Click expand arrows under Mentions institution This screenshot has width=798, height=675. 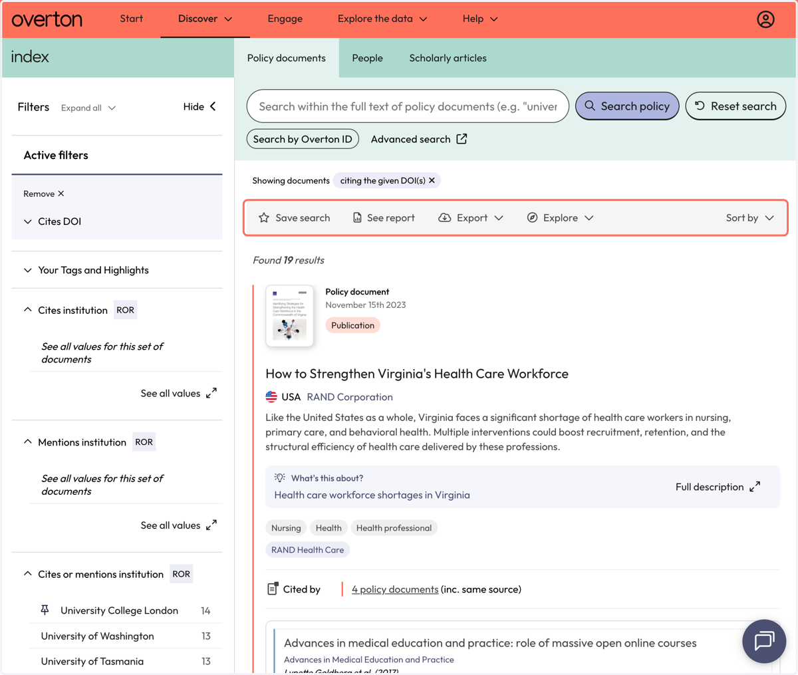(211, 525)
